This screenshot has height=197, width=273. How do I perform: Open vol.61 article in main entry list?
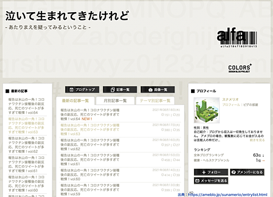pos(90,160)
